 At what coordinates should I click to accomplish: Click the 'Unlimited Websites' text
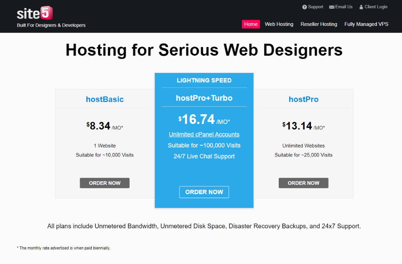303,146
